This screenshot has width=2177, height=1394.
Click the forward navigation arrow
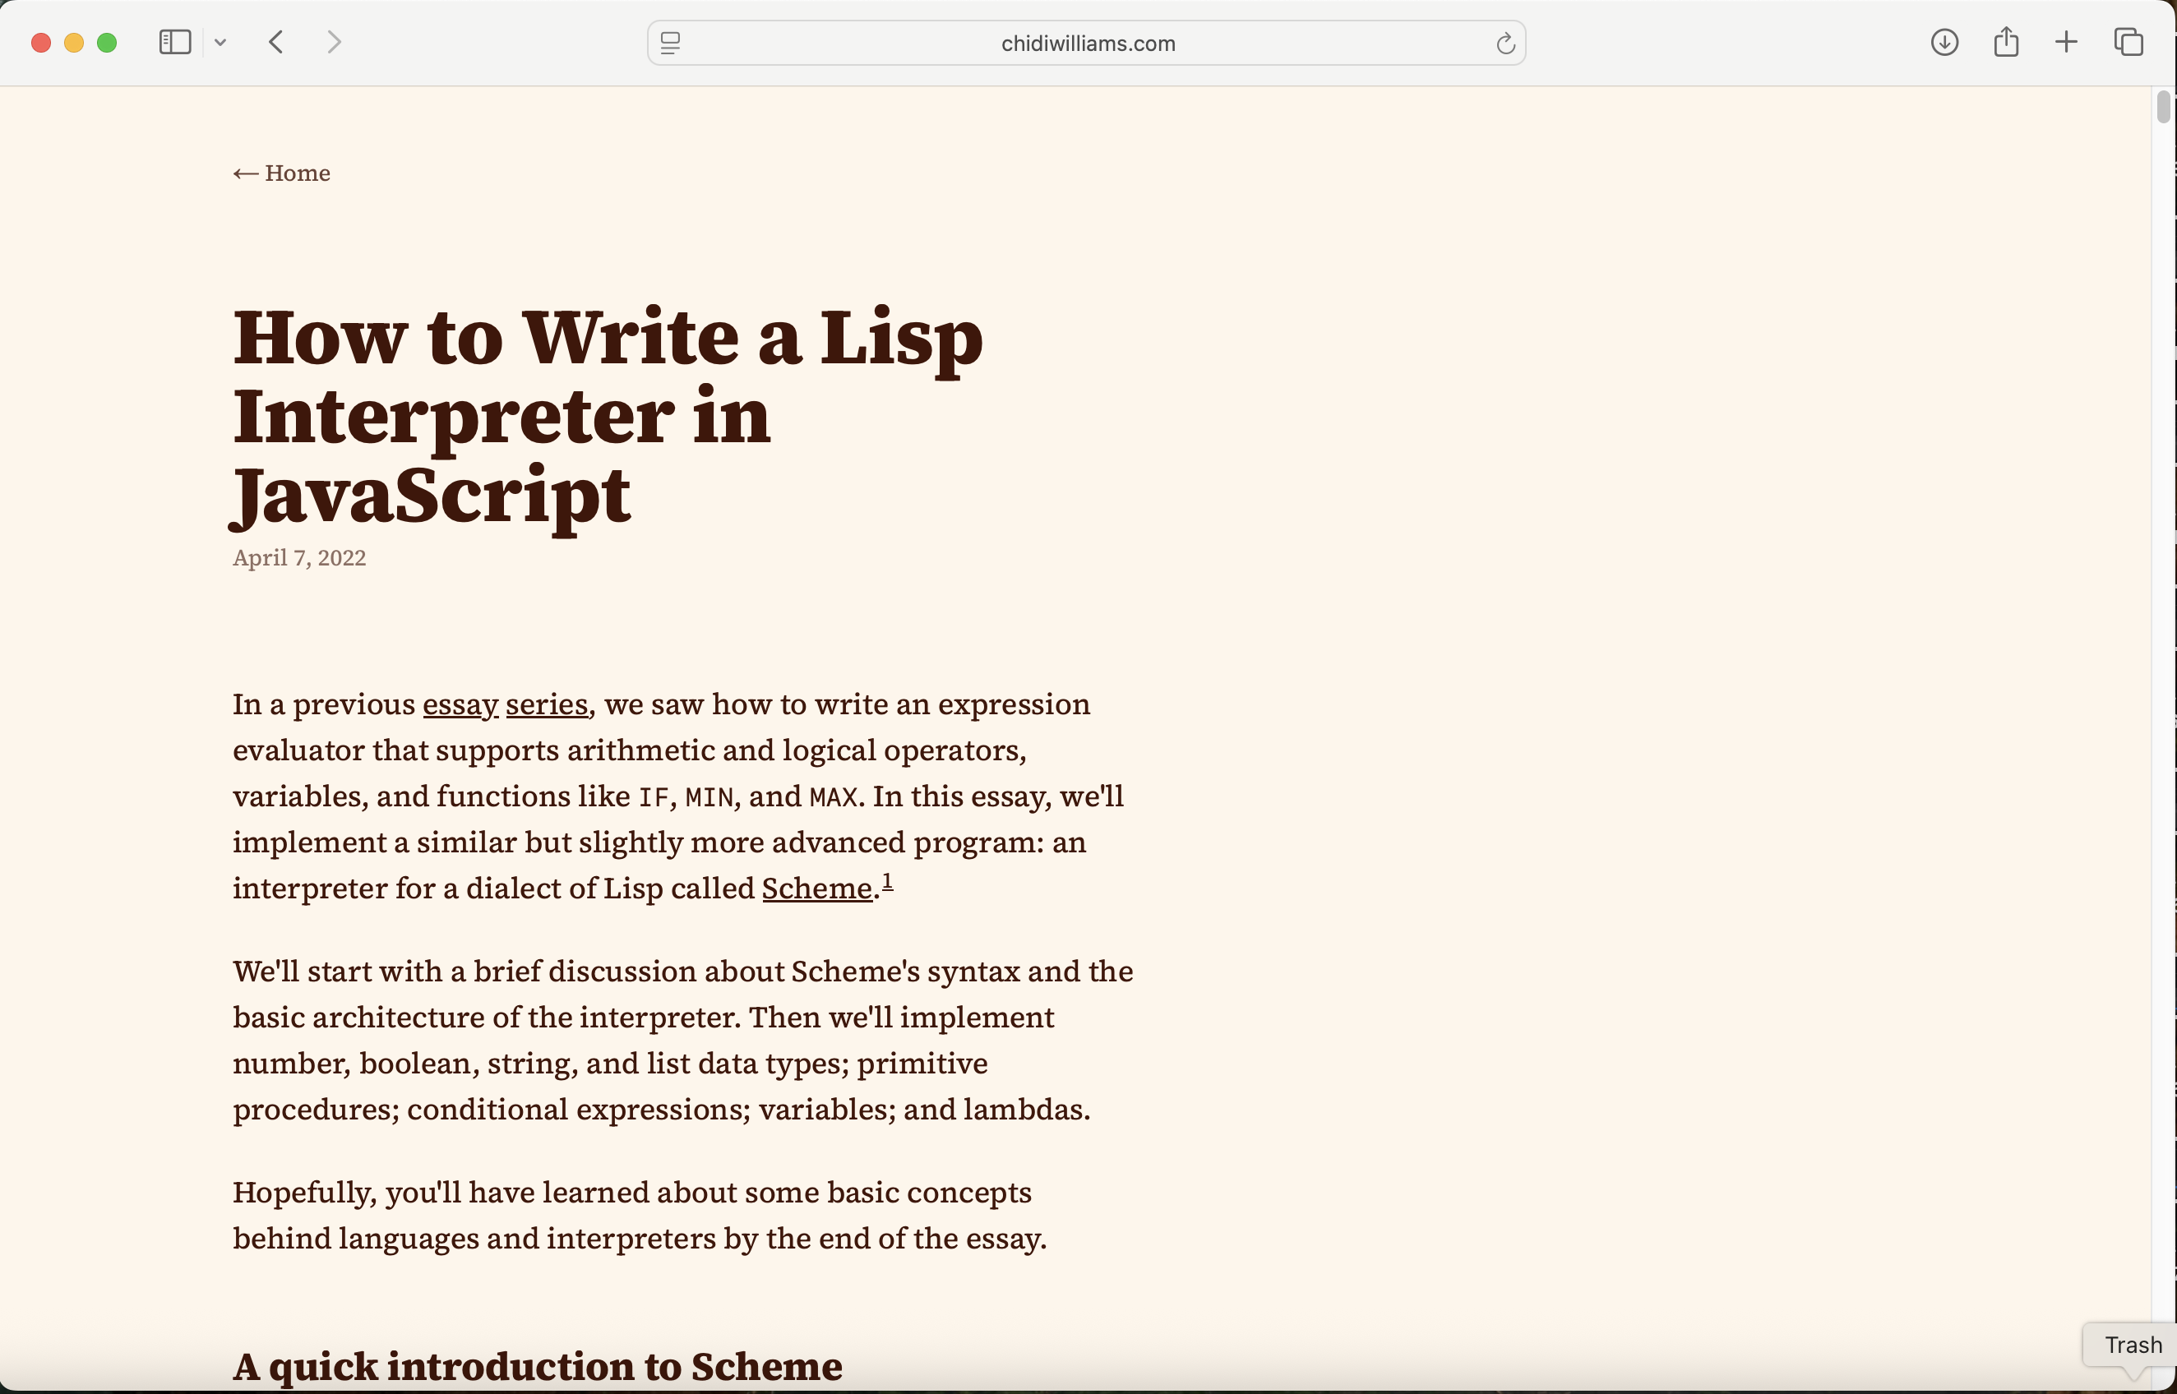[334, 42]
